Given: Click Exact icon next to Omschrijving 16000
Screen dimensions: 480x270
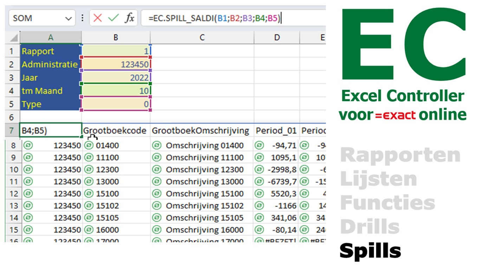Looking at the screenshot, I should pyautogui.click(x=157, y=230).
